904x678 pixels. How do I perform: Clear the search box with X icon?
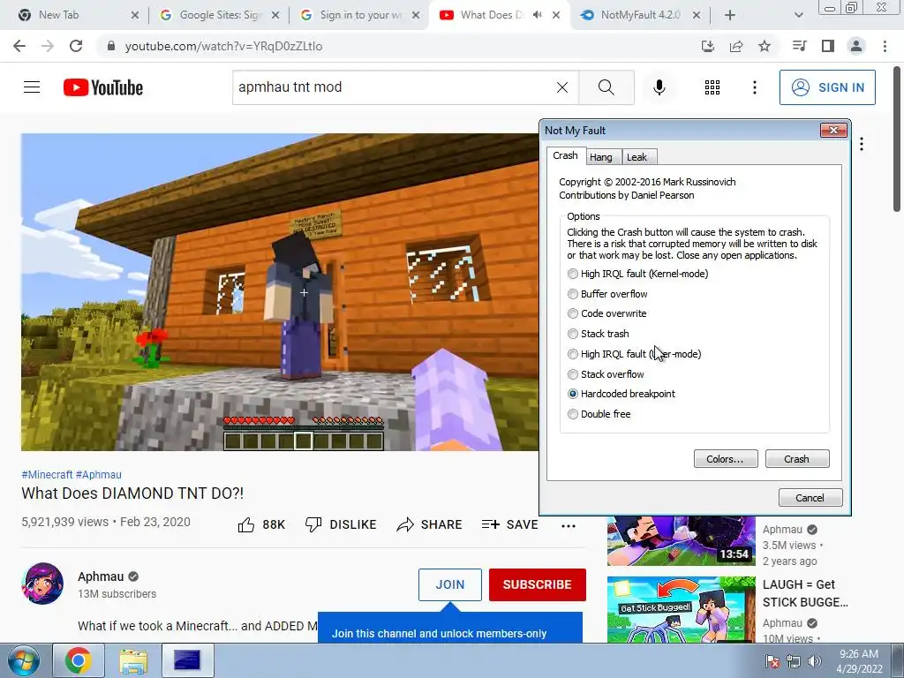pos(562,87)
